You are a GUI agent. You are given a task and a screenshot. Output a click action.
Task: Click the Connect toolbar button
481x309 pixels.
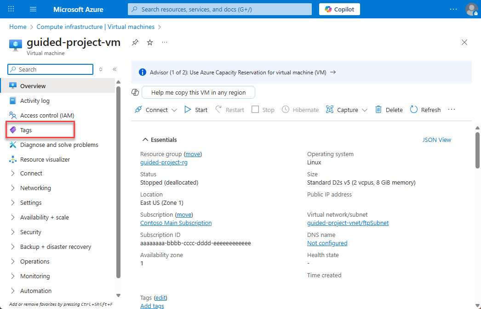pyautogui.click(x=151, y=110)
